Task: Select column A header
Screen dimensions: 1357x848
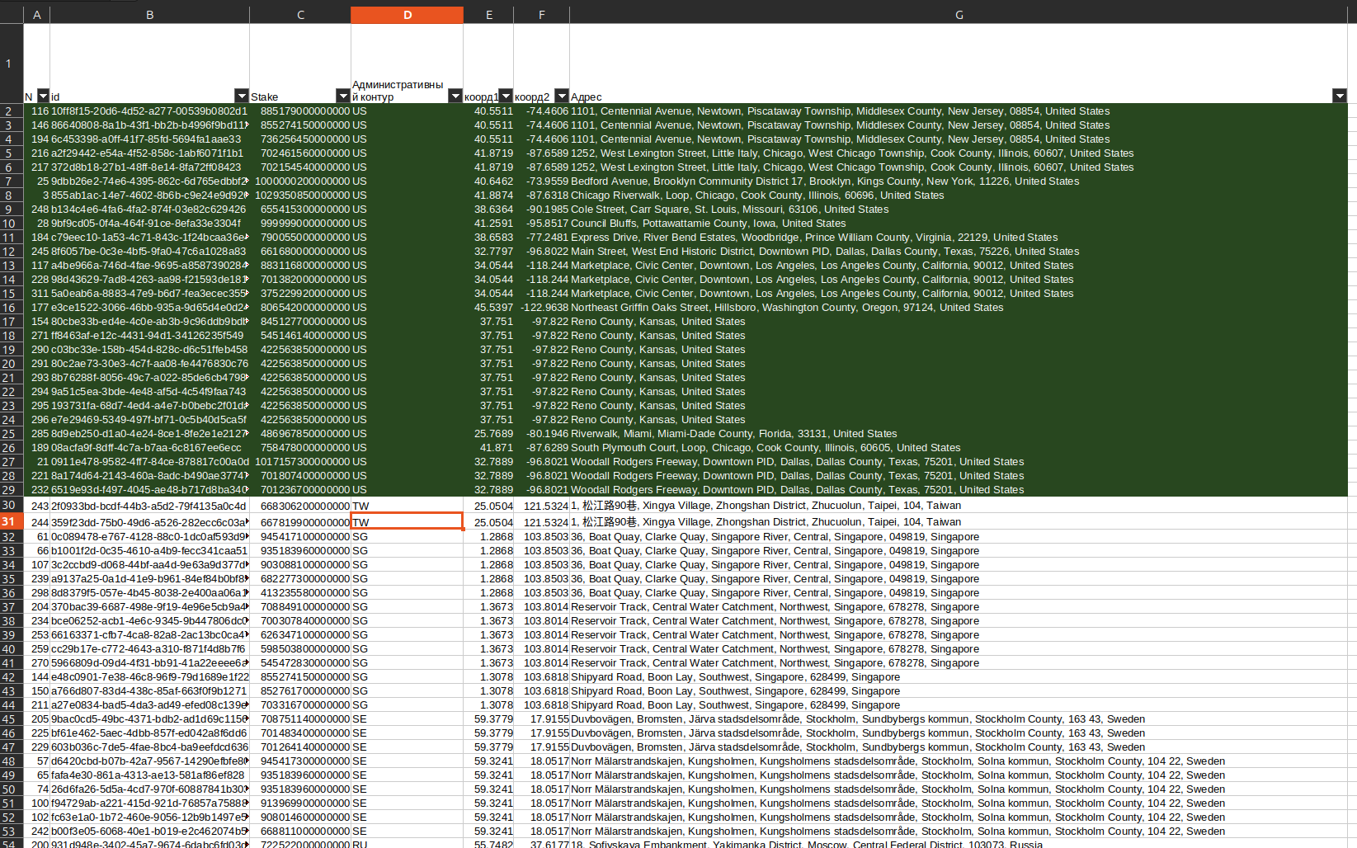Action: click(37, 15)
